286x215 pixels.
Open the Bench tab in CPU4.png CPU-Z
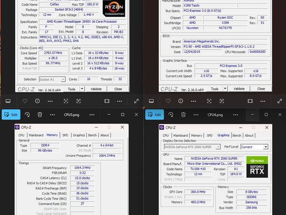tap(237, 136)
